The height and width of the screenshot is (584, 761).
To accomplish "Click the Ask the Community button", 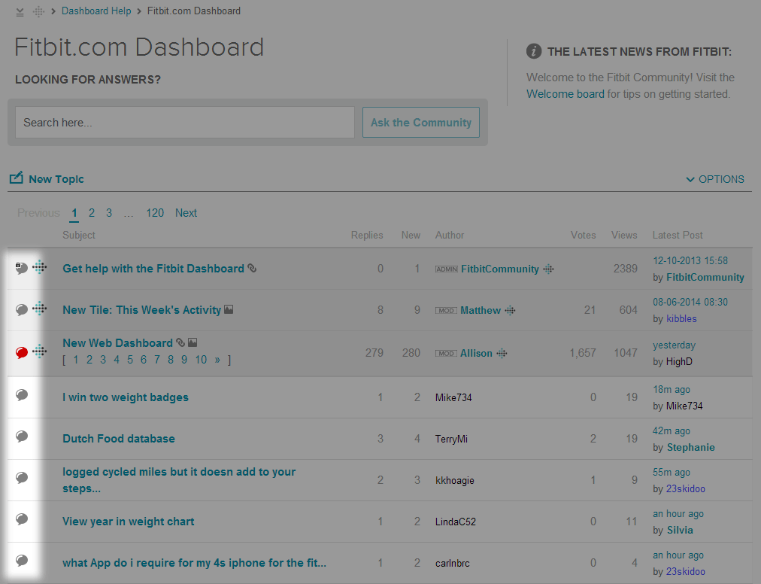I will (421, 123).
